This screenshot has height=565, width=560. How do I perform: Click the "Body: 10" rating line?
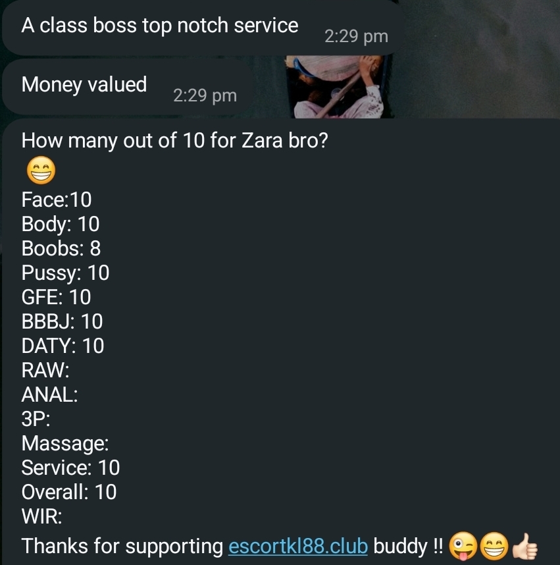pyautogui.click(x=61, y=224)
